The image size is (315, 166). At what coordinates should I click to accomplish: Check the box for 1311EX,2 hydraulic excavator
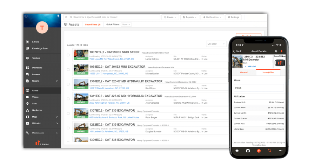coord(68,99)
